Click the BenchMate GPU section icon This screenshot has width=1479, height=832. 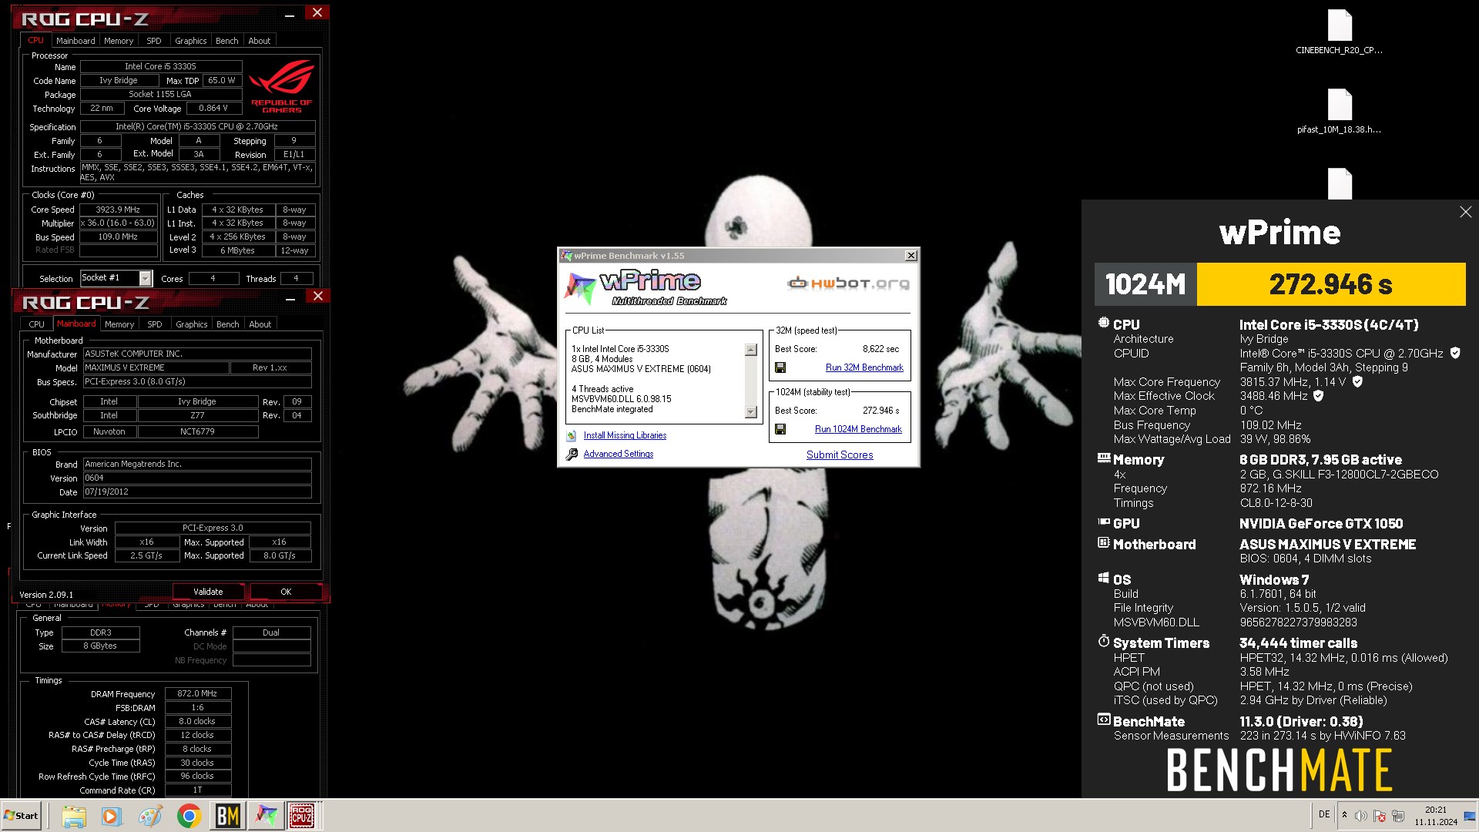pyautogui.click(x=1104, y=522)
